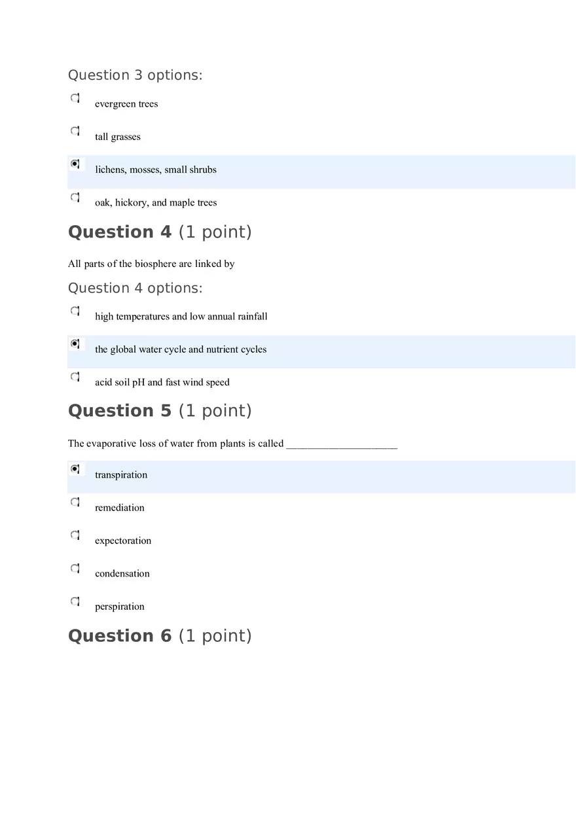The height and width of the screenshot is (816, 576).
Task: Pick "high temperatures and low annual rainfall"
Action: (x=75, y=310)
